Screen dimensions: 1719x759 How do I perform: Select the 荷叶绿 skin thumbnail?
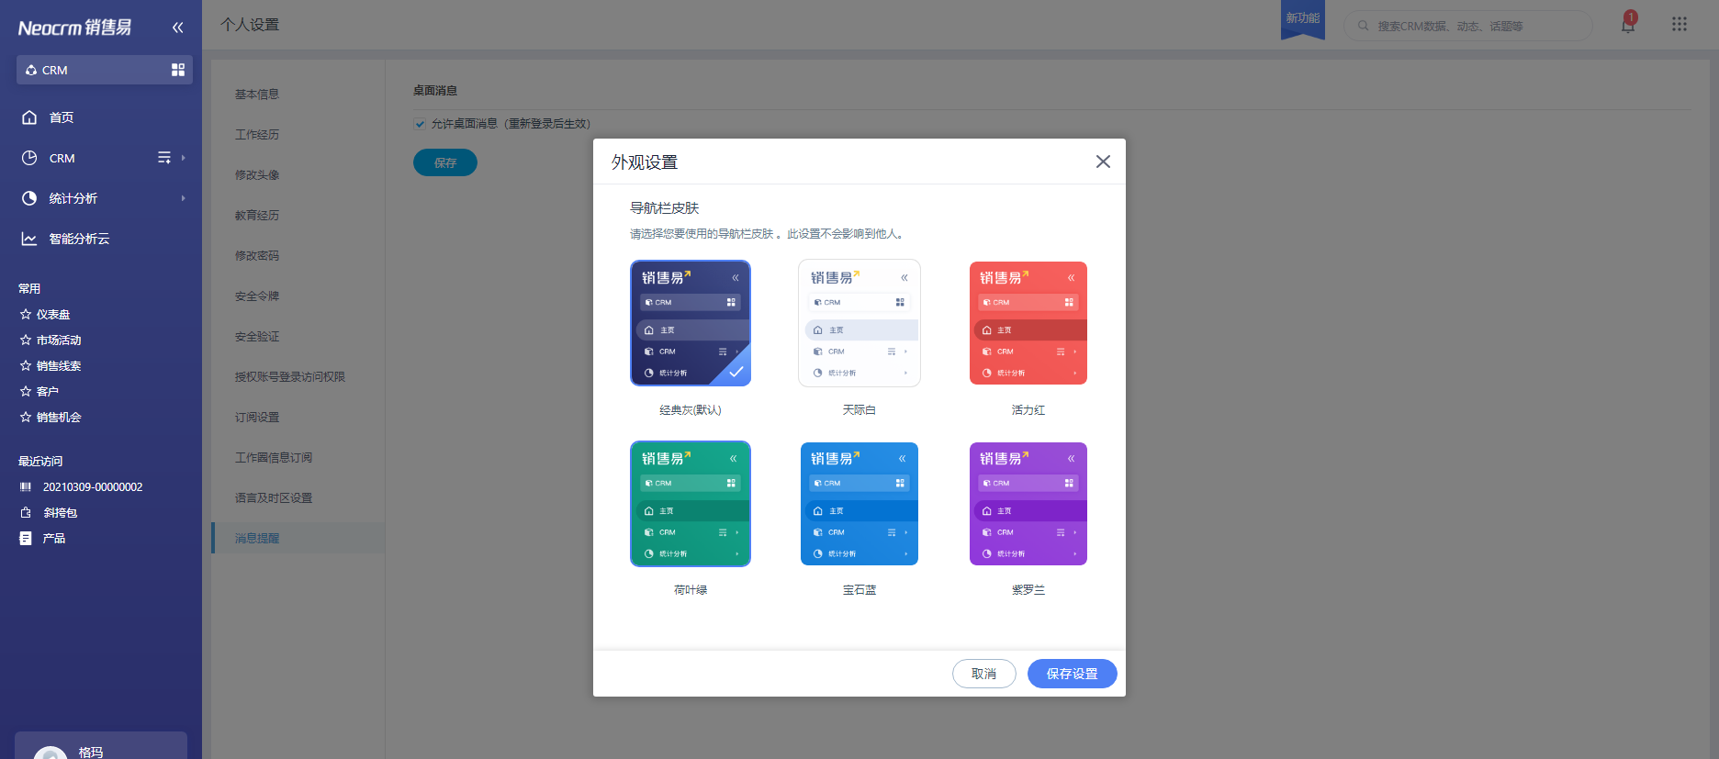(x=691, y=504)
